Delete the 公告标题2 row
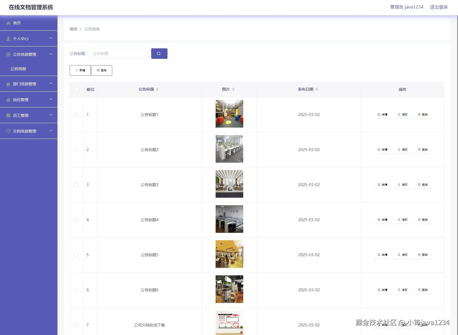 (423, 150)
